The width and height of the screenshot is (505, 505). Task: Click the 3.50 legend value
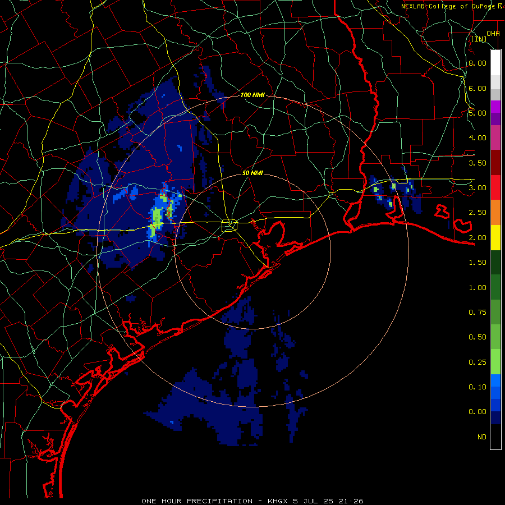pyautogui.click(x=478, y=163)
